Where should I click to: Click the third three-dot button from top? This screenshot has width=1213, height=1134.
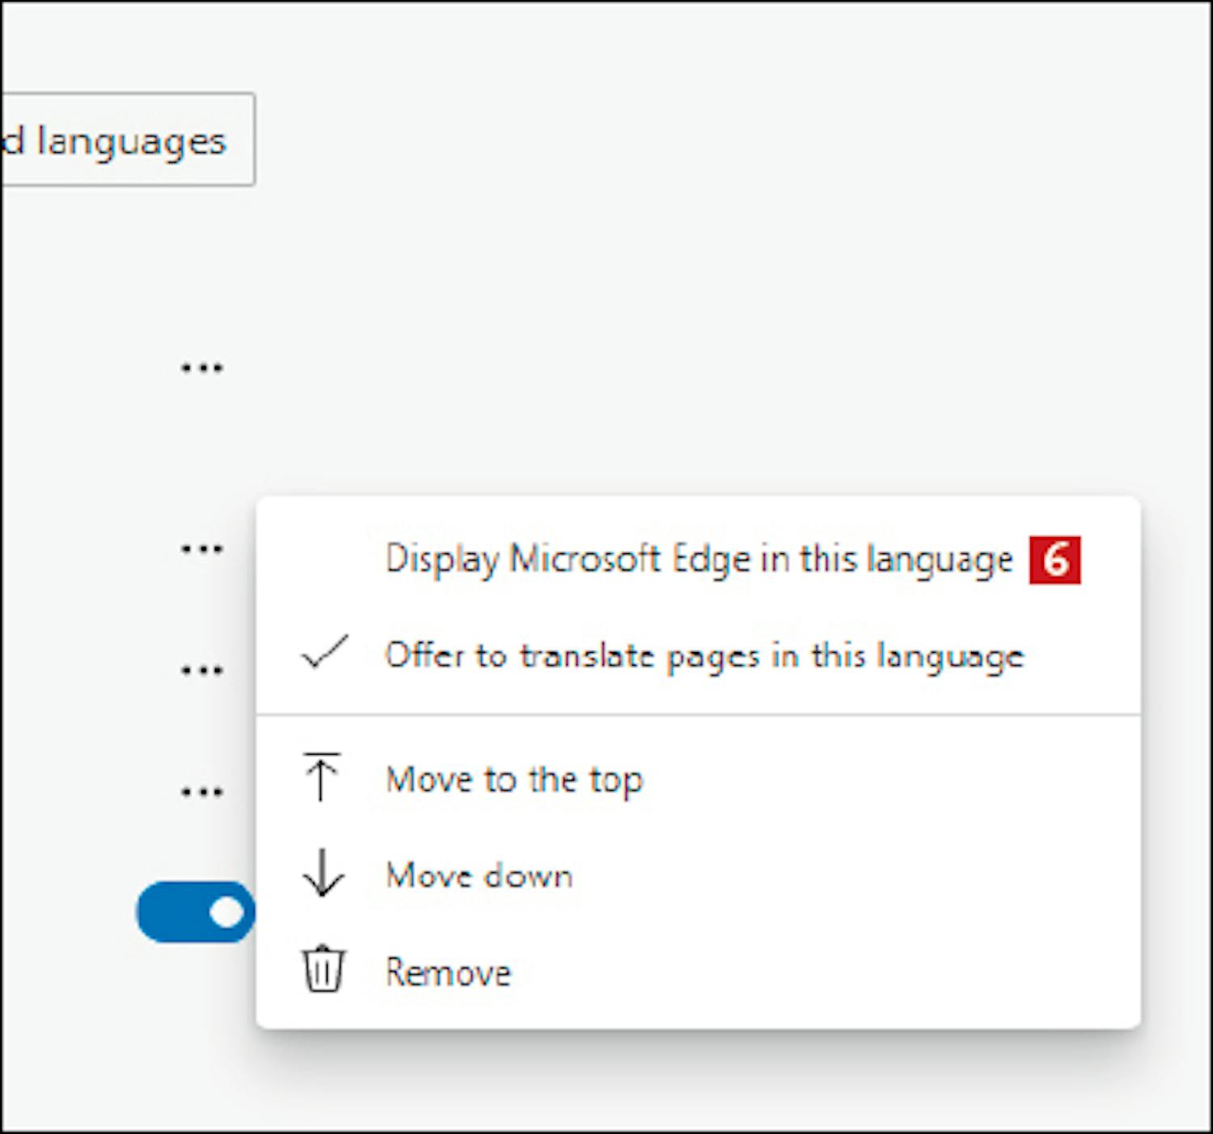point(201,671)
